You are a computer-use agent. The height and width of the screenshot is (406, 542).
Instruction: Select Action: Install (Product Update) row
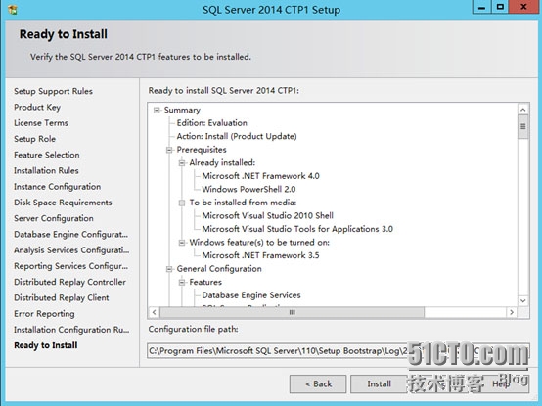click(237, 137)
